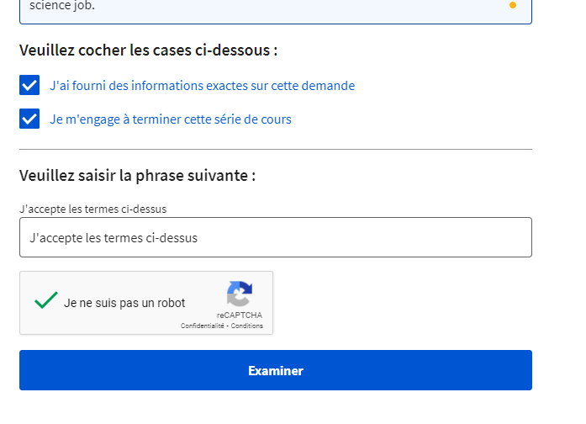This screenshot has height=424, width=586.
Task: Click the "Je m'engage à terminer cette série" label
Action: (x=171, y=119)
